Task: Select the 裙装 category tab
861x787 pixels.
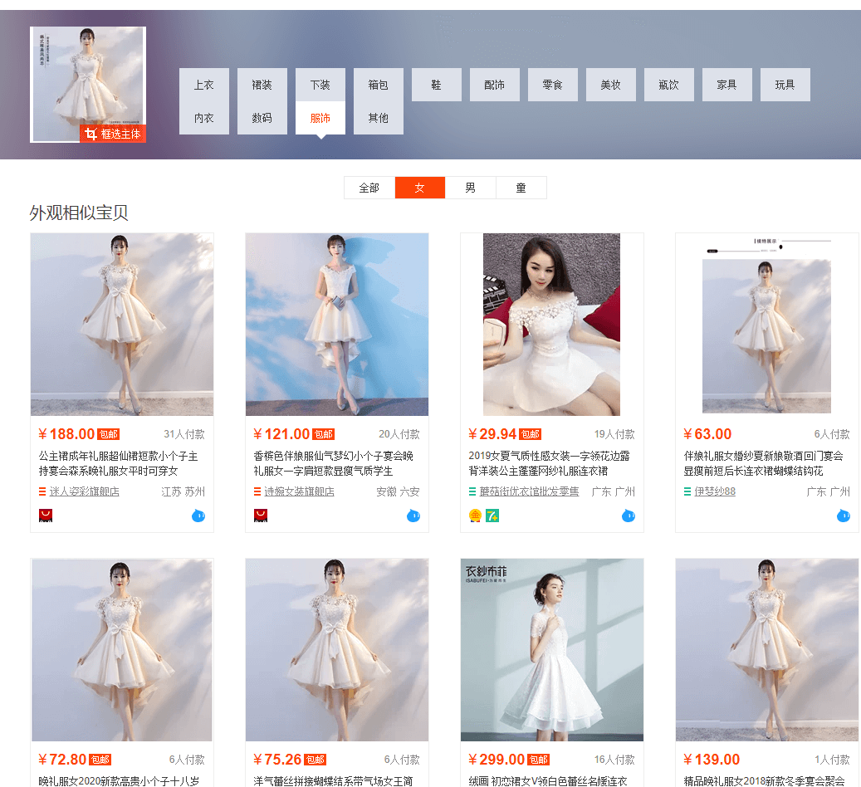Action: (262, 85)
